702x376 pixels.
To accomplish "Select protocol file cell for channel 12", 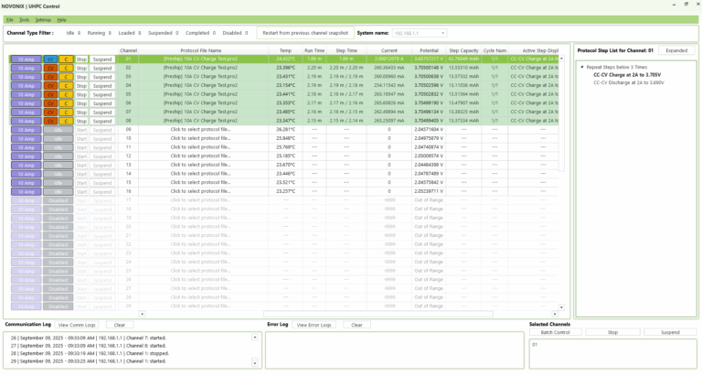I will tap(200, 156).
